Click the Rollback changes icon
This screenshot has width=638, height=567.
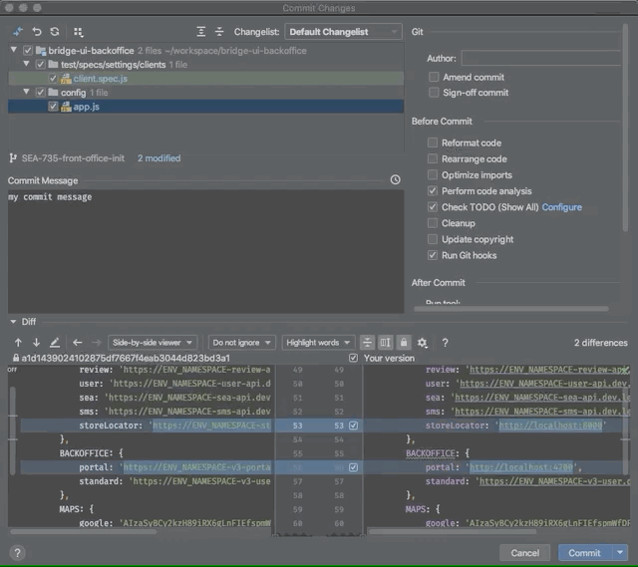37,32
